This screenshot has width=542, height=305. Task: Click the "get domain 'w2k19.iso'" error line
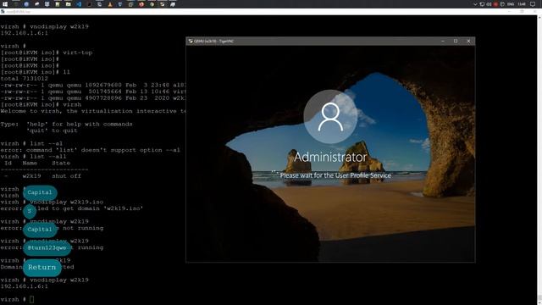coord(72,208)
